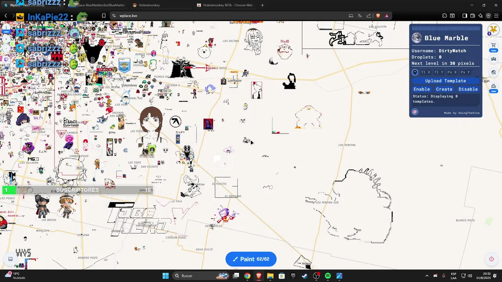Image resolution: width=502 pixels, height=282 pixels.
Task: Open the Brave Wallet icon
Action: [473, 16]
